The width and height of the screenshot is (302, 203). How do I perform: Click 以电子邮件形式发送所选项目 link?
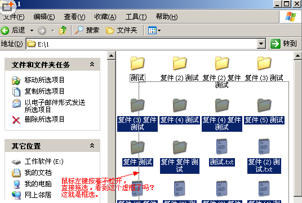pyautogui.click(x=55, y=106)
